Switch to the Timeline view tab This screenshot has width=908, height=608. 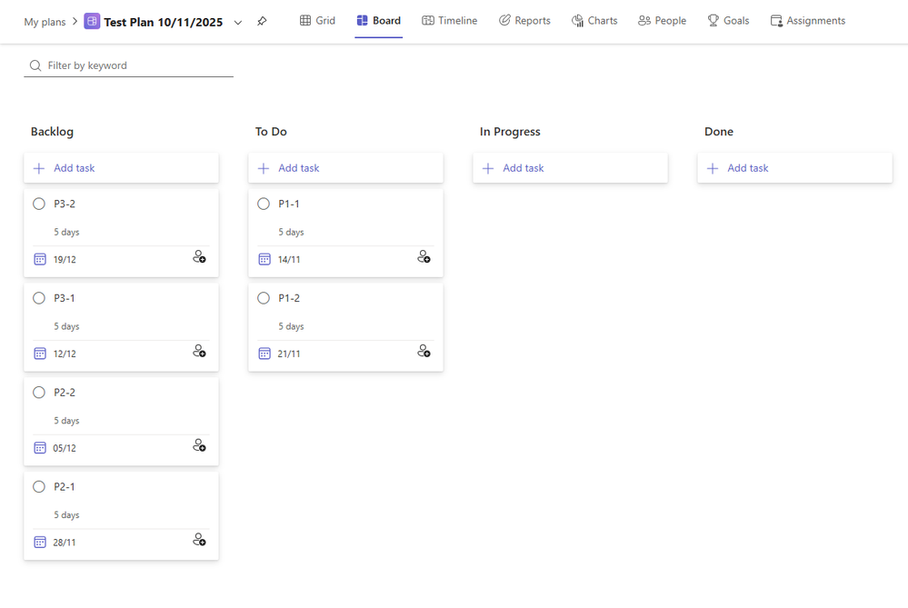click(449, 21)
